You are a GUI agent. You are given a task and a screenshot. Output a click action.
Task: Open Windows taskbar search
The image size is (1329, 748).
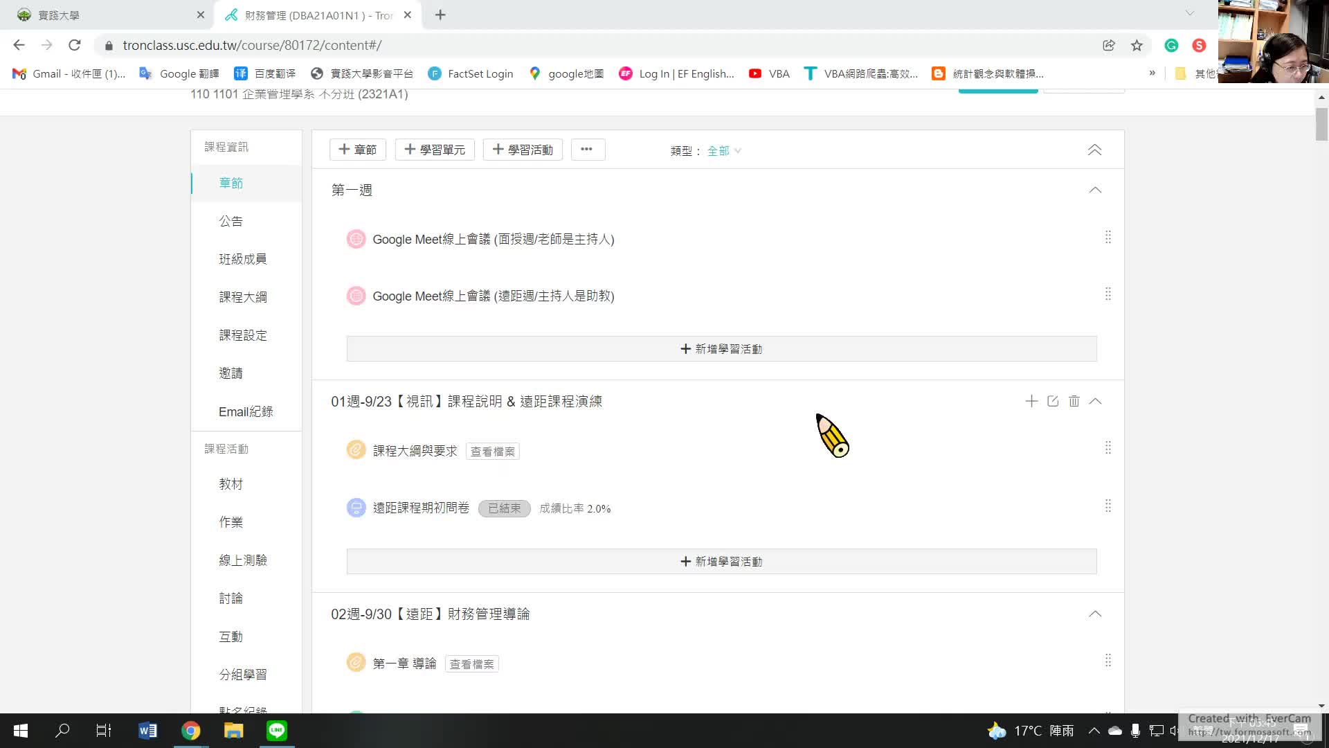pos(62,731)
